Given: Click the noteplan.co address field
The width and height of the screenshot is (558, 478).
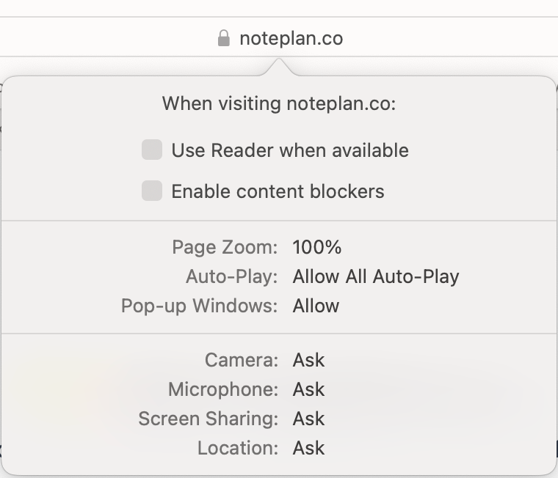Looking at the screenshot, I should coord(279,37).
